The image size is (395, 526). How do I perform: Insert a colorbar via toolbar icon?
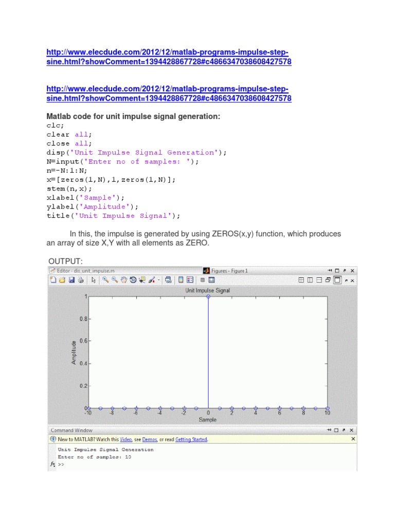pos(181,280)
